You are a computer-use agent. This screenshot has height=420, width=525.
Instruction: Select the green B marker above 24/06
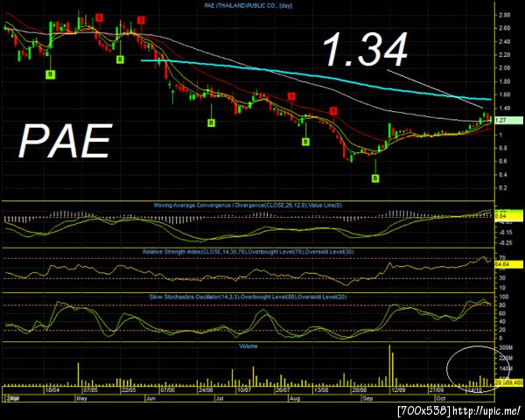tap(211, 123)
